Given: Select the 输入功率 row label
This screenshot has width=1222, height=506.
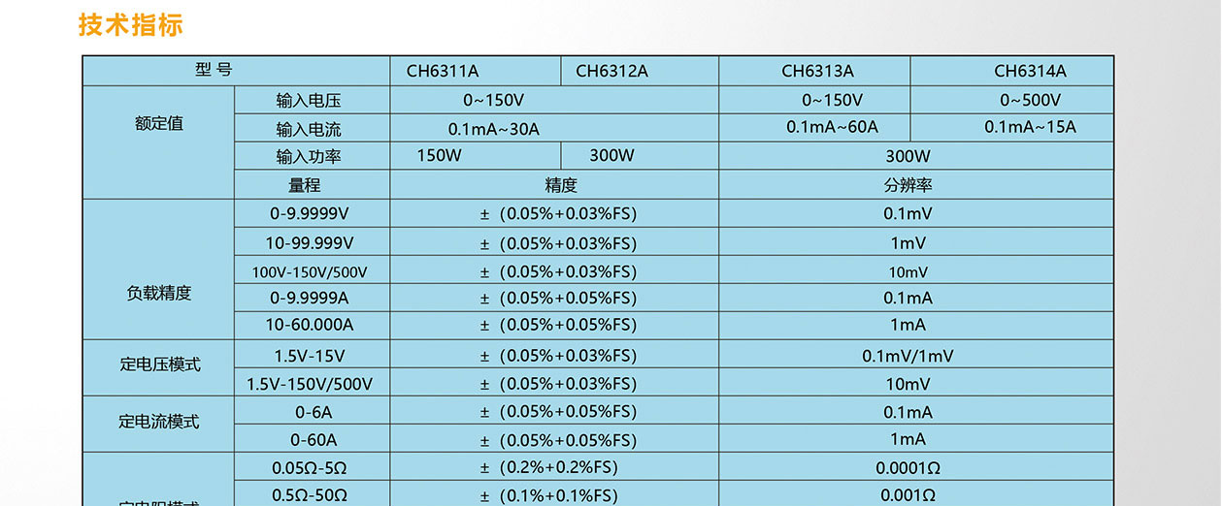Looking at the screenshot, I should (x=309, y=157).
